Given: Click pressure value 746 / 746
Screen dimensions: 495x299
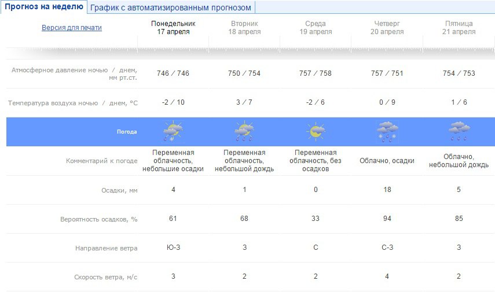Looking at the screenshot, I should tap(173, 73).
